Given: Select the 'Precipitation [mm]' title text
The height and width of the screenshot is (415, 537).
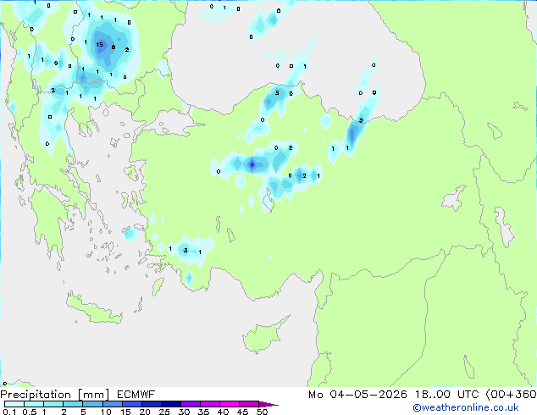Looking at the screenshot, I should 55,395.
